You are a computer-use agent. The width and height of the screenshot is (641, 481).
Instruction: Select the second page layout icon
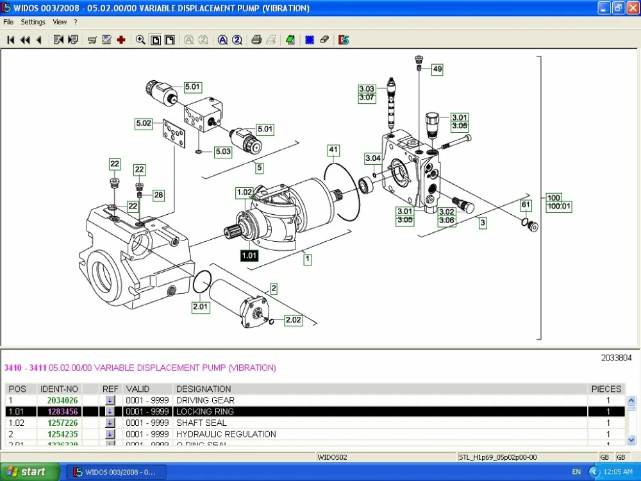pos(170,40)
